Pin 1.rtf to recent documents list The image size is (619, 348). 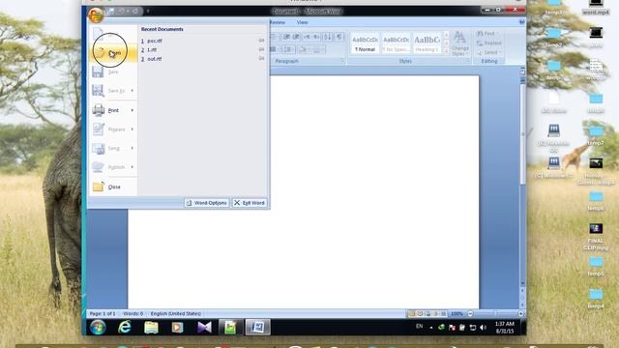[261, 49]
